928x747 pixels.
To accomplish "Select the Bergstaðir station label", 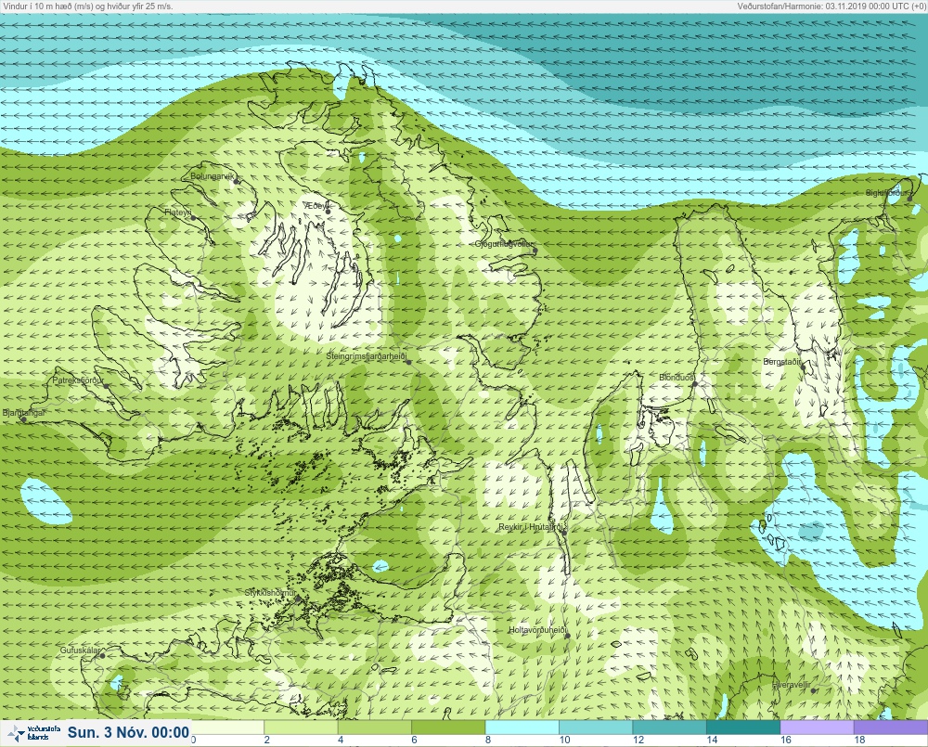I will 781,362.
